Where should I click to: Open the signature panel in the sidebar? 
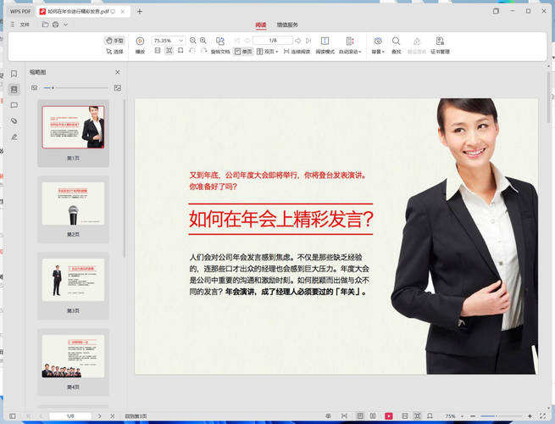(14, 137)
